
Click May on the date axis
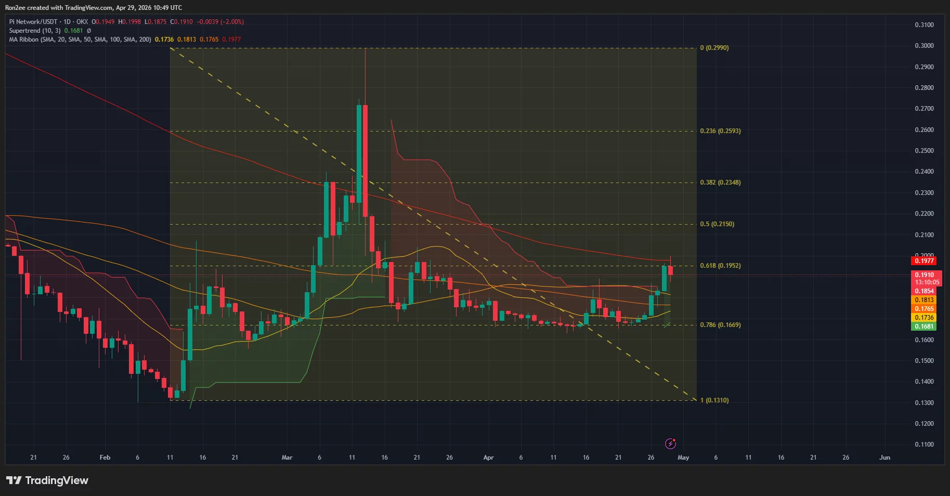683,458
